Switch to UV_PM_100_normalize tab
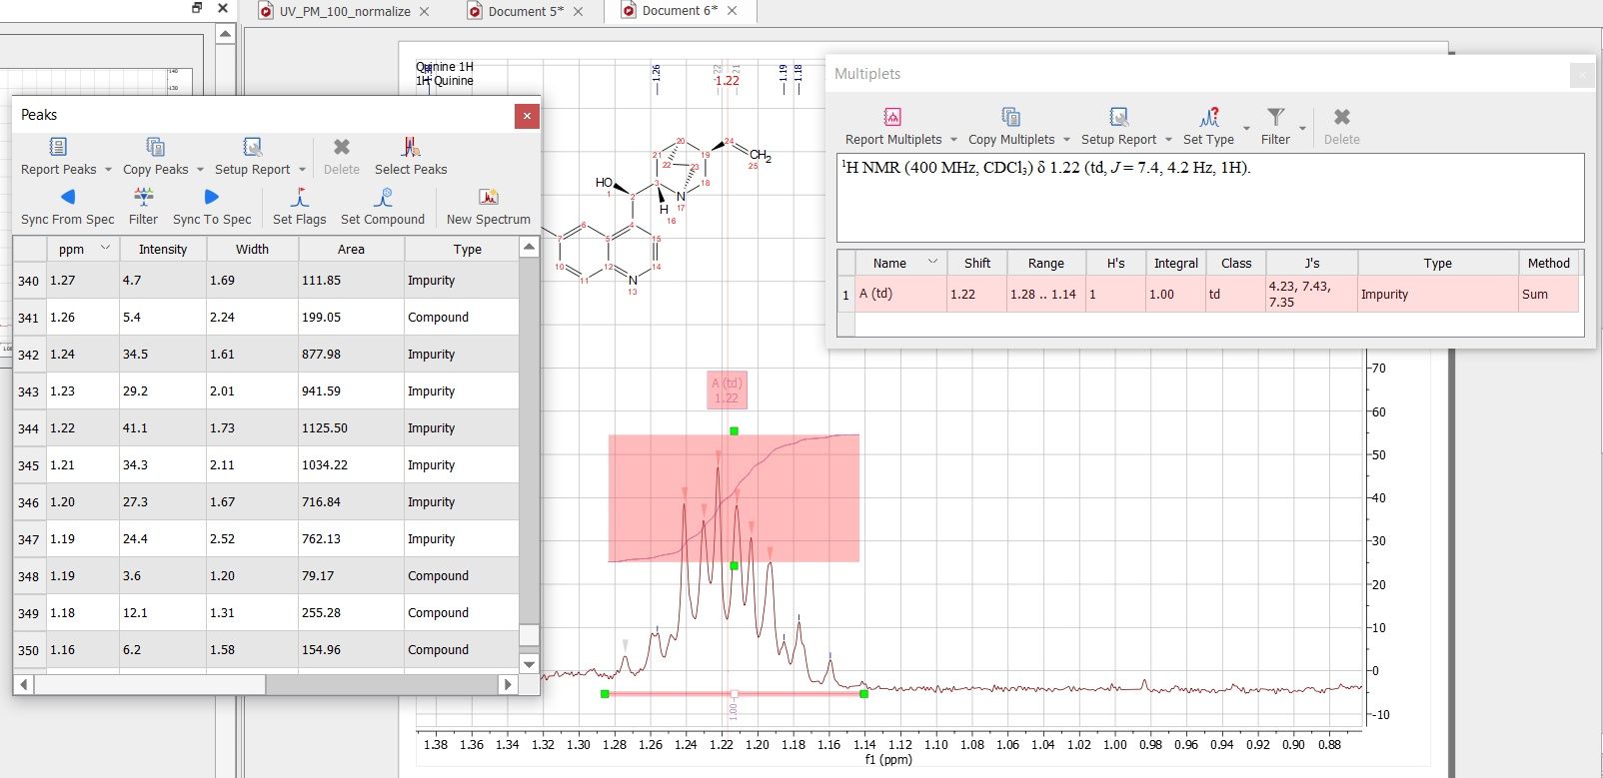The image size is (1603, 778). tap(345, 11)
